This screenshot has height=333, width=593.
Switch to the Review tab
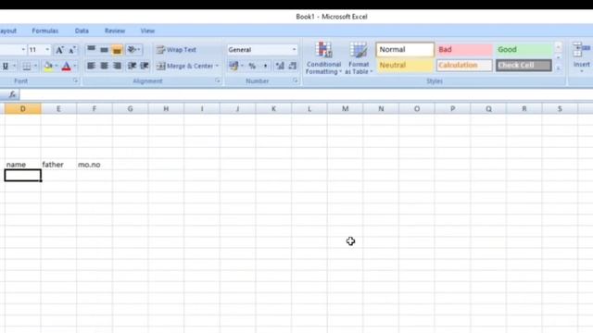pos(115,31)
